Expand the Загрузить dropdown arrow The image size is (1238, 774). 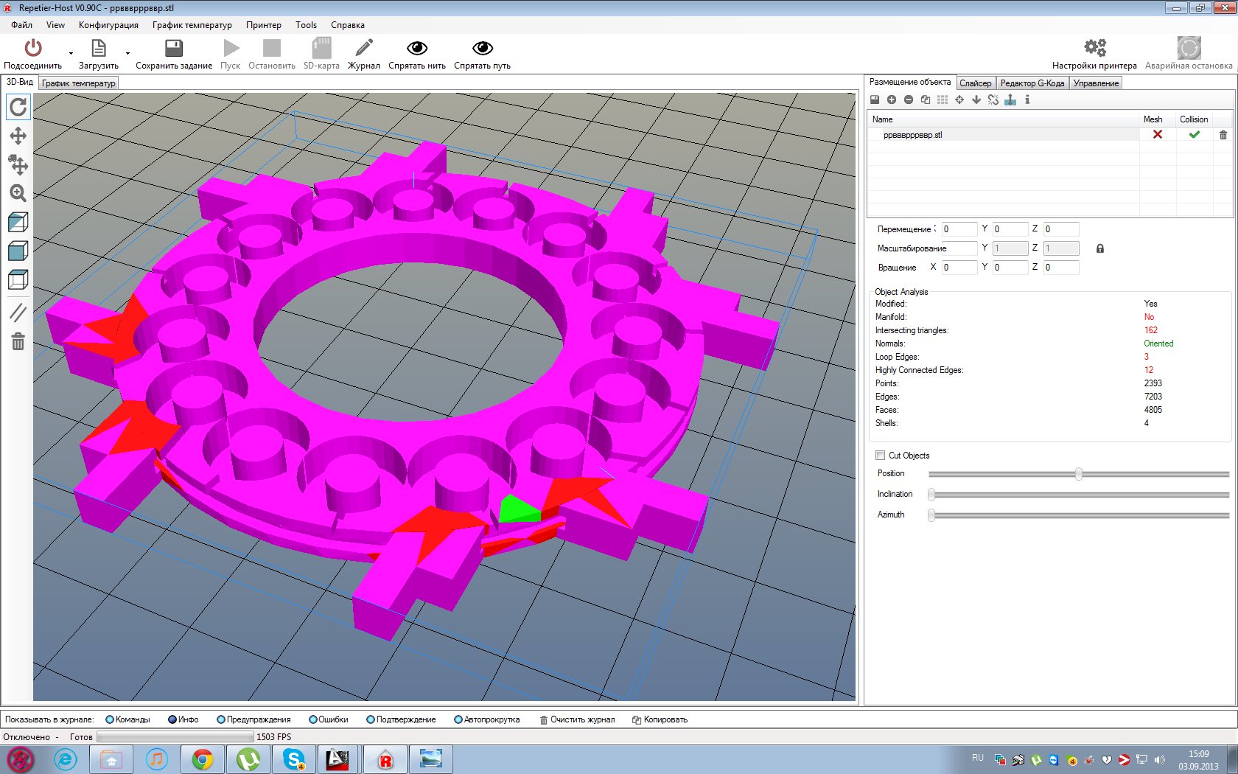128,53
